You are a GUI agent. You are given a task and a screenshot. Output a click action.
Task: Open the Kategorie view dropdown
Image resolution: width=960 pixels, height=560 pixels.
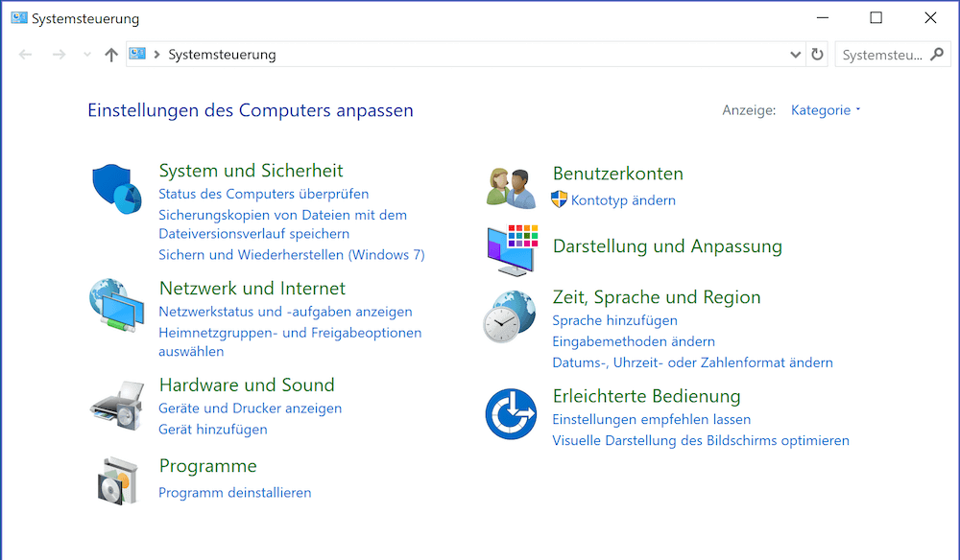tap(826, 110)
